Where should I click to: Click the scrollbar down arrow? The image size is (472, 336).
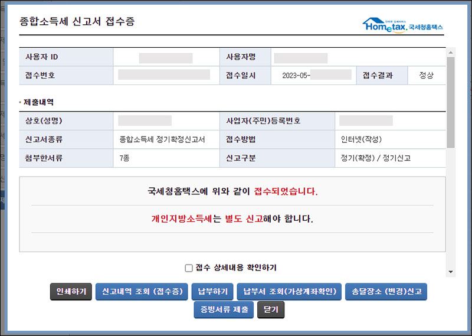click(451, 272)
